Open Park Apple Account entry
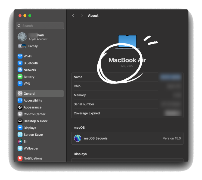Viewport: 202px width, 180px height. pyautogui.click(x=40, y=37)
